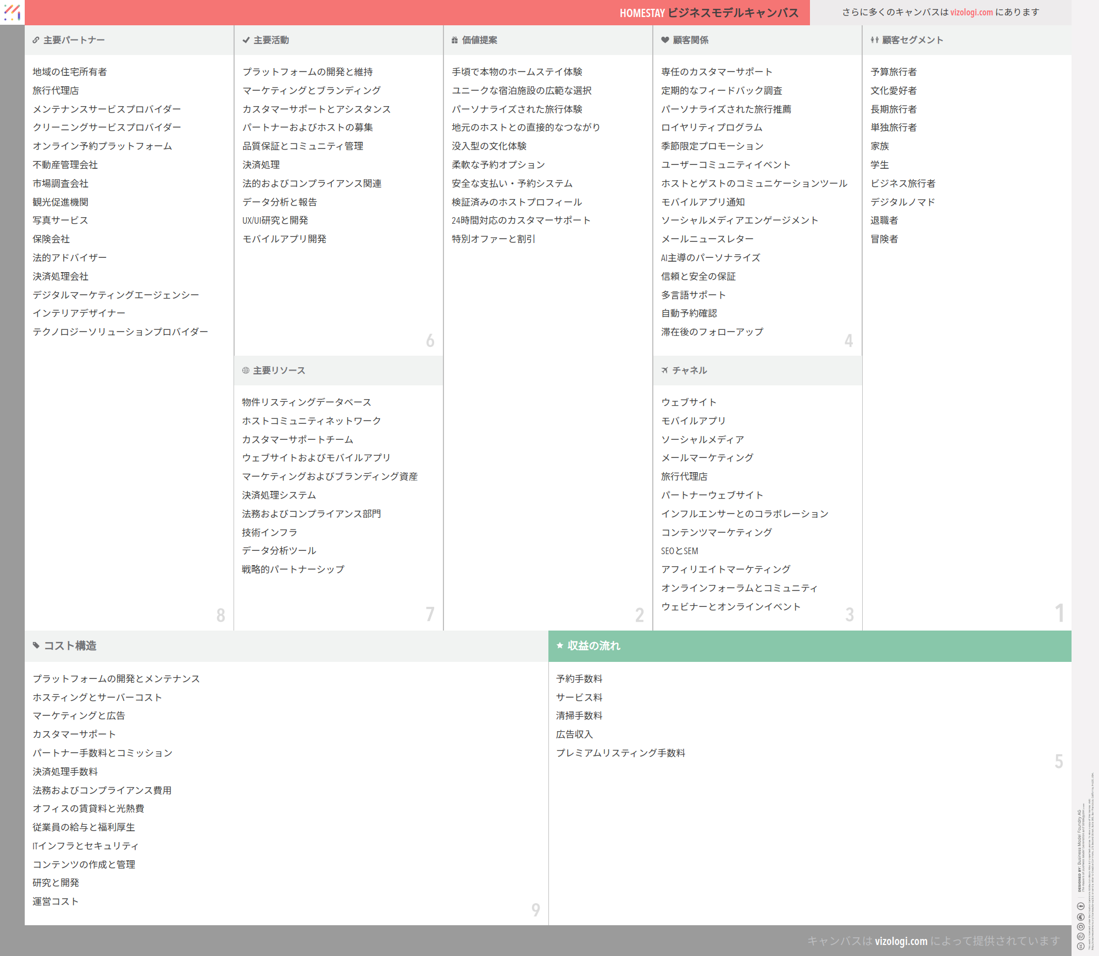The width and height of the screenshot is (1099, 956).
Task: Select プラットフォームの開発と維持 activity item
Action: point(307,72)
